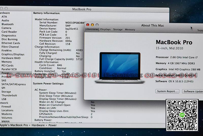Click the battery serial number value

75,23
